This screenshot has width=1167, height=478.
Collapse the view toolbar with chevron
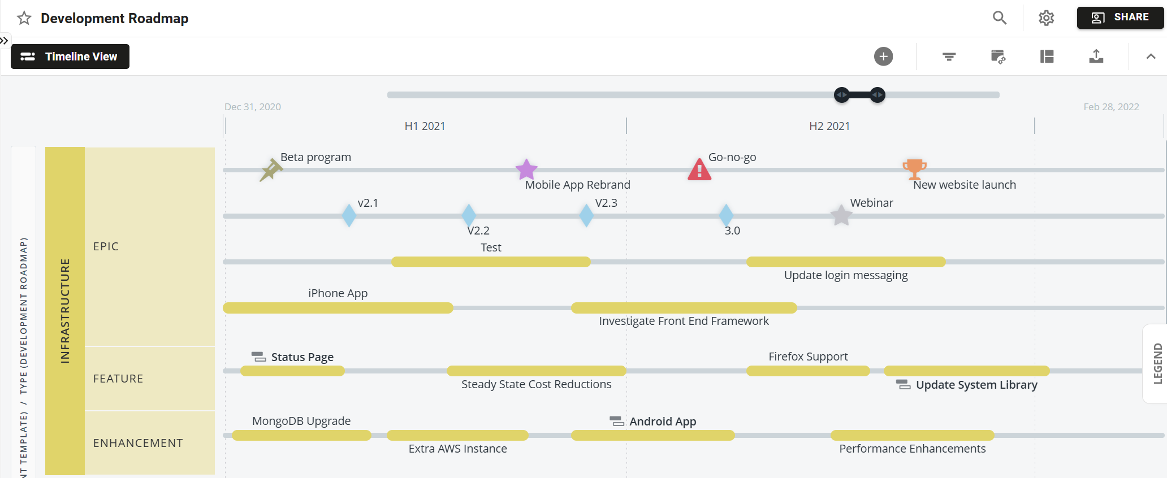coord(1151,57)
